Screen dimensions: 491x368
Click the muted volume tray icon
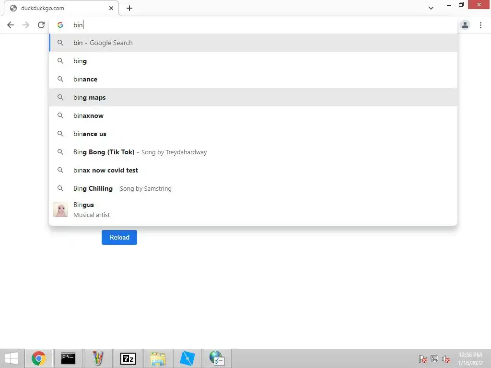tap(446, 359)
